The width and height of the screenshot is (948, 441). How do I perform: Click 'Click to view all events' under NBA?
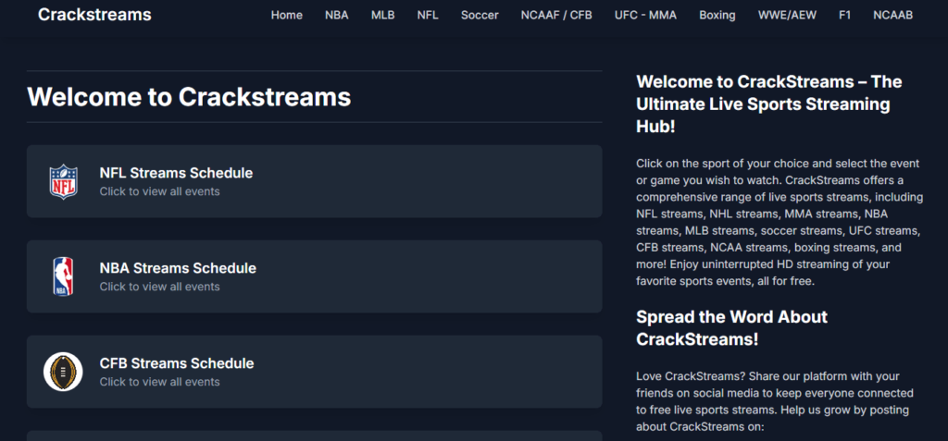pyautogui.click(x=159, y=287)
